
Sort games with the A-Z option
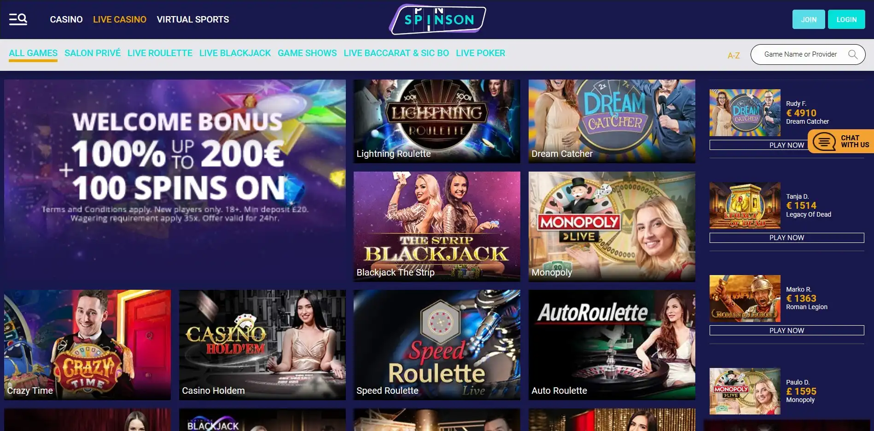(734, 56)
